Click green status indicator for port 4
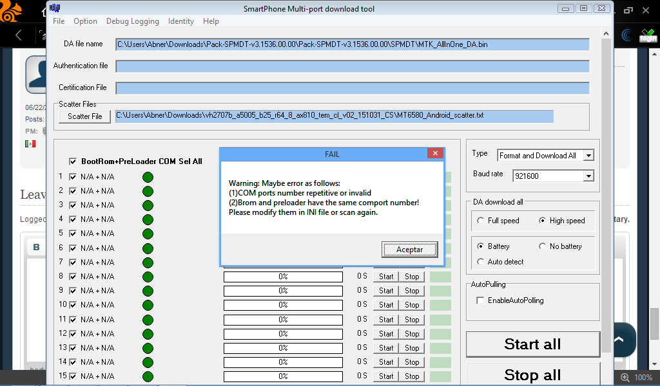660x386 pixels. 148,219
